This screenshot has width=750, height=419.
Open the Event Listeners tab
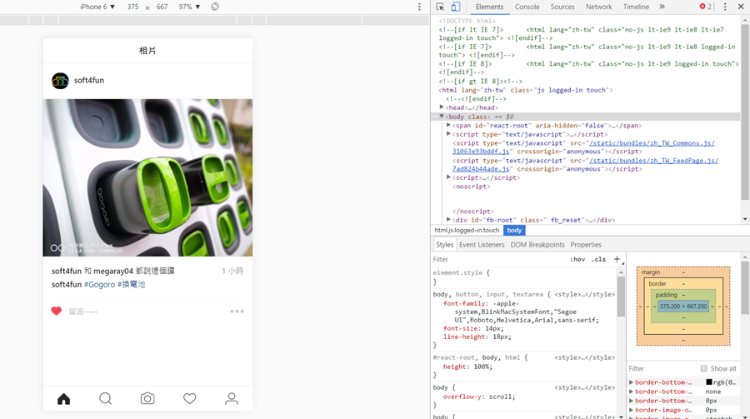pyautogui.click(x=482, y=245)
